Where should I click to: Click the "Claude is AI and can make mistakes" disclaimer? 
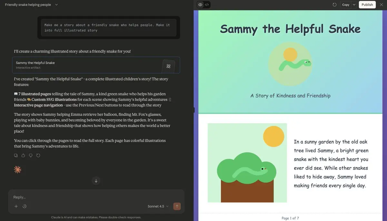96,217
